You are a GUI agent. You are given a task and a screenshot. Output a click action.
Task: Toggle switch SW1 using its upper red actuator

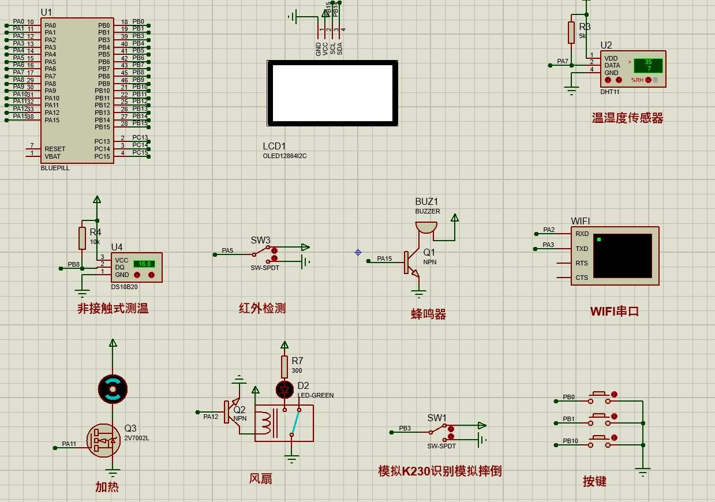451,429
